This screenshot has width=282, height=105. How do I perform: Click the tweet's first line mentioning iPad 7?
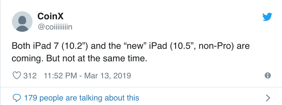pyautogui.click(x=130, y=46)
